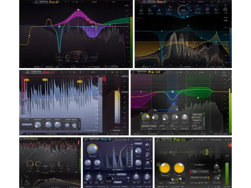The width and height of the screenshot is (251, 188).
Task: Click the GAIN knob in Pro-Q band panel
Action: 77,57
